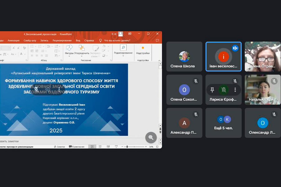This screenshot has height=187, width=281.
Task: Click the 'Ещё 5 чел.' participants tile
Action: (224, 123)
